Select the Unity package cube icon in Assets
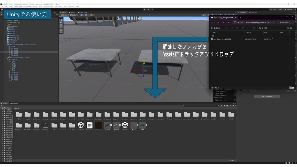 (x=81, y=125)
